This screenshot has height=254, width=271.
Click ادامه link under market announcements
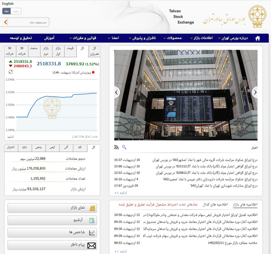point(121,252)
